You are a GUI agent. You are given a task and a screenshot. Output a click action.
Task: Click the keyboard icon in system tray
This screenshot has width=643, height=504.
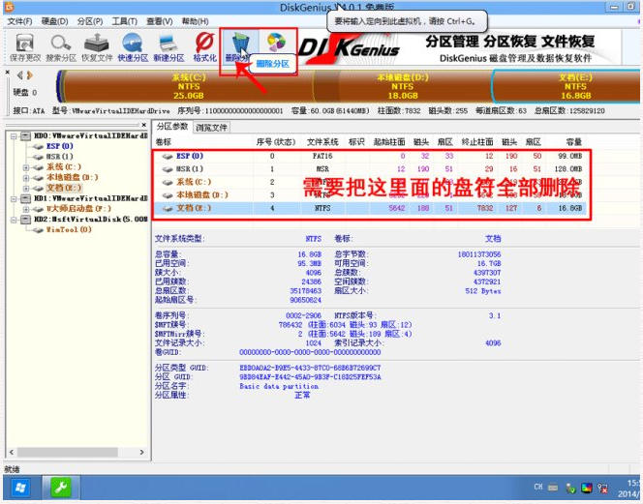pos(553,488)
